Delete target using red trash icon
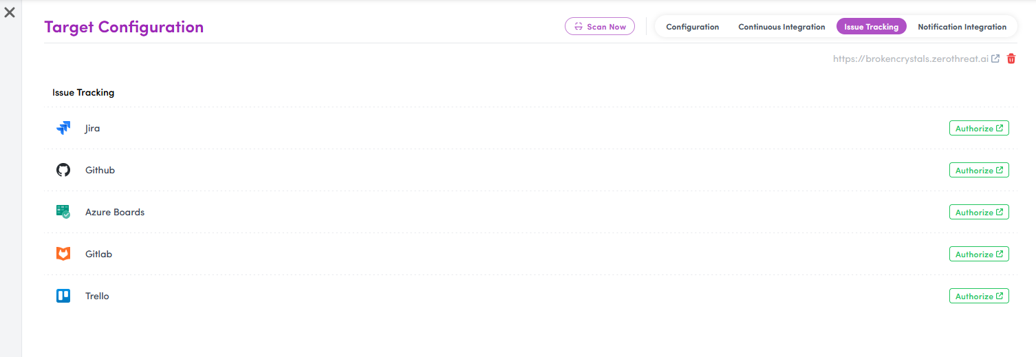The width and height of the screenshot is (1036, 357). click(1011, 59)
